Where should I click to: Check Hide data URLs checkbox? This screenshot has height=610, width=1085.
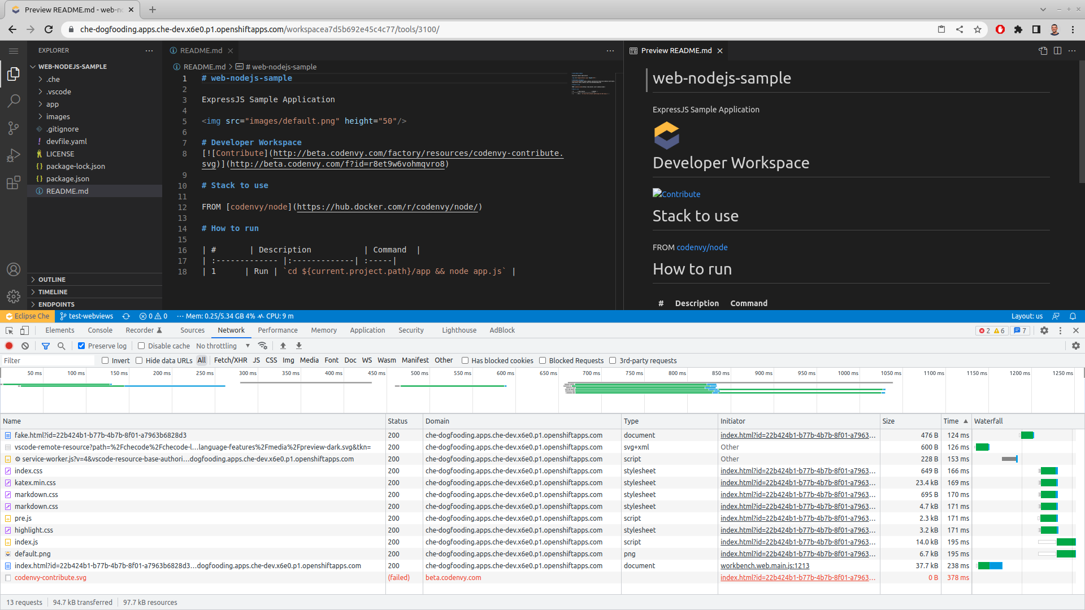coord(139,360)
